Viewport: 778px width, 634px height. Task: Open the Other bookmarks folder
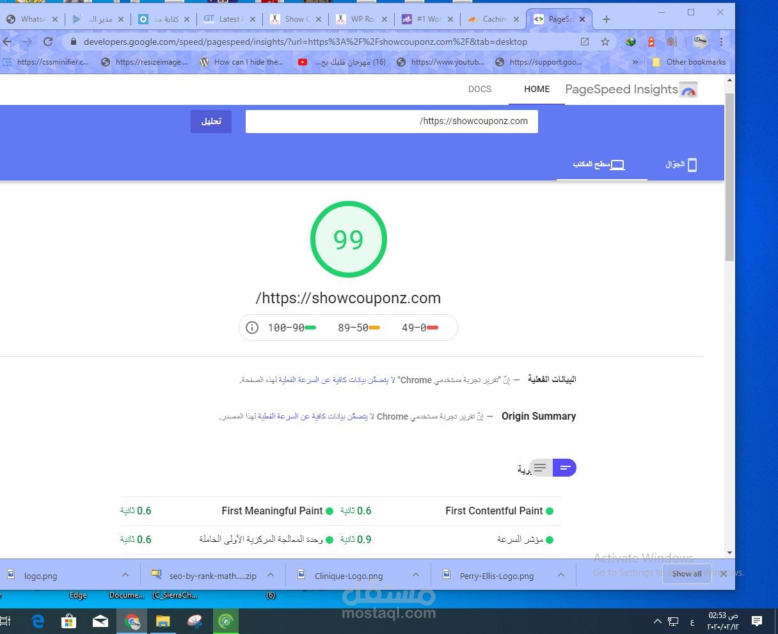(688, 62)
